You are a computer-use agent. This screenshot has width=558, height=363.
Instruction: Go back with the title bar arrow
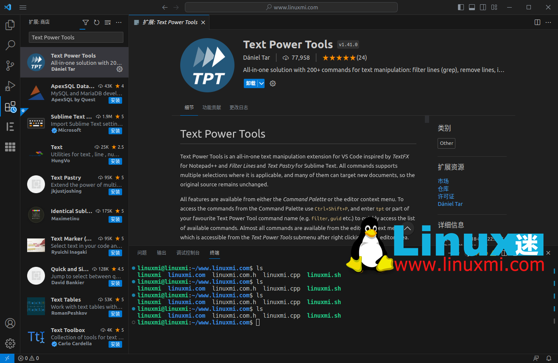165,7
